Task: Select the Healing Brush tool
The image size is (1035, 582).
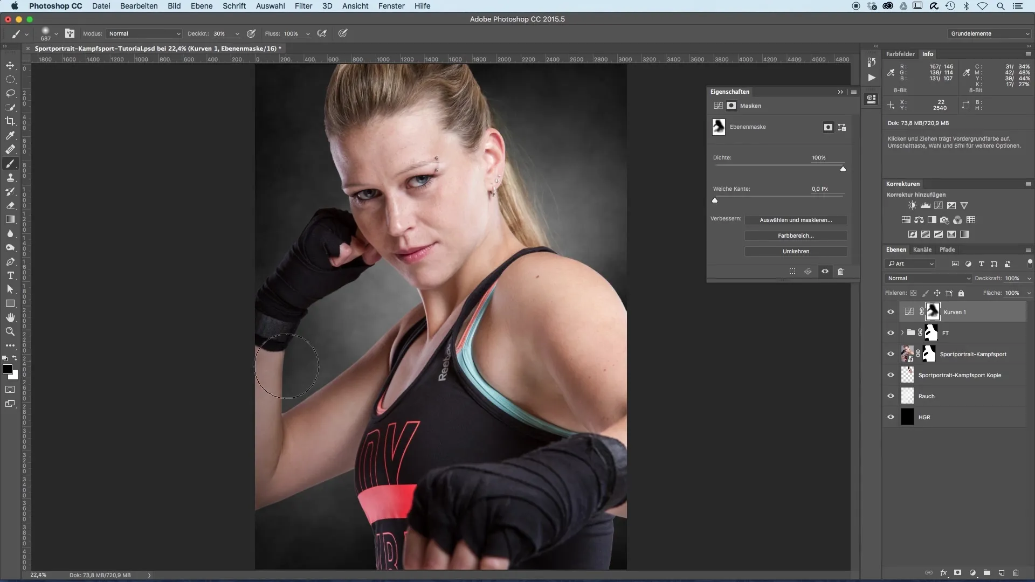Action: click(x=10, y=150)
